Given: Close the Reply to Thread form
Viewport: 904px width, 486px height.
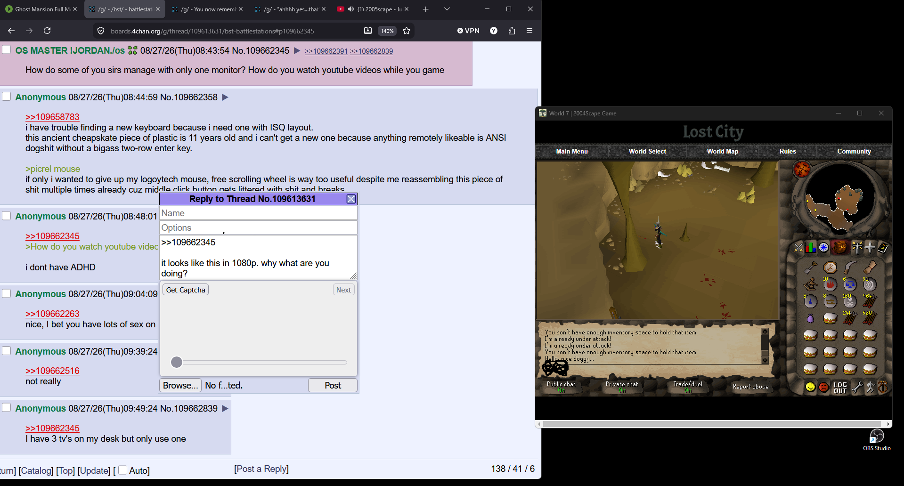Looking at the screenshot, I should pyautogui.click(x=351, y=199).
